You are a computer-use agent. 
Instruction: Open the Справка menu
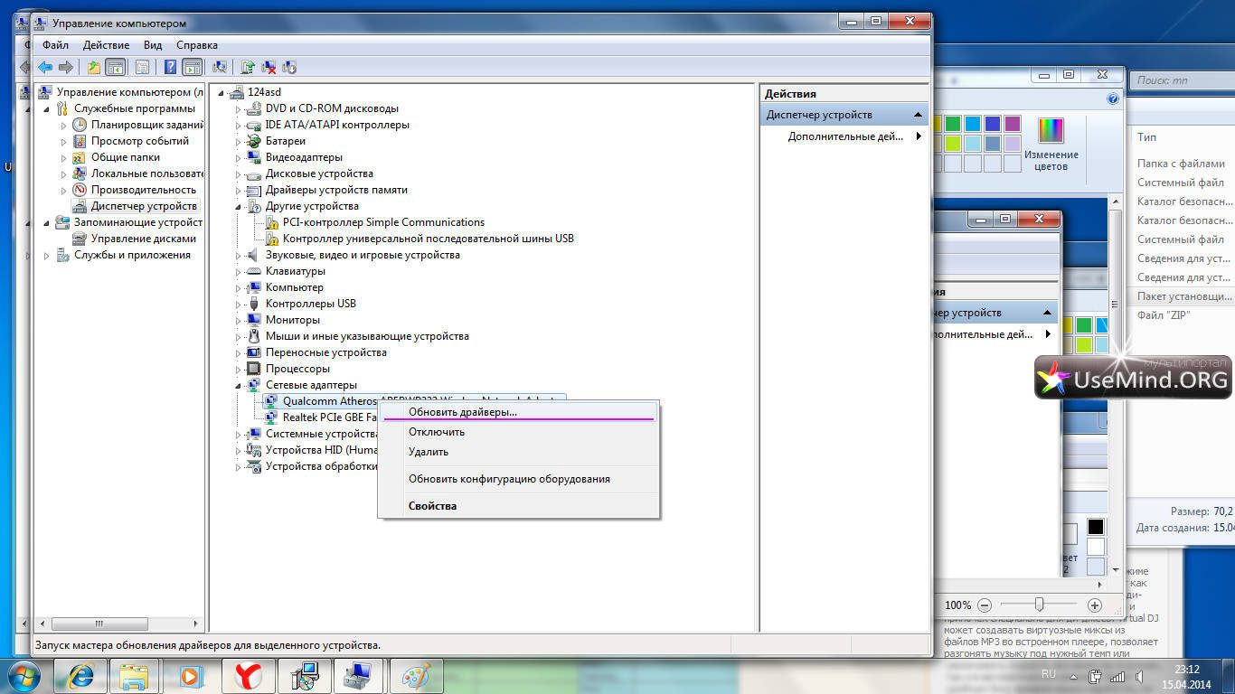(x=197, y=44)
